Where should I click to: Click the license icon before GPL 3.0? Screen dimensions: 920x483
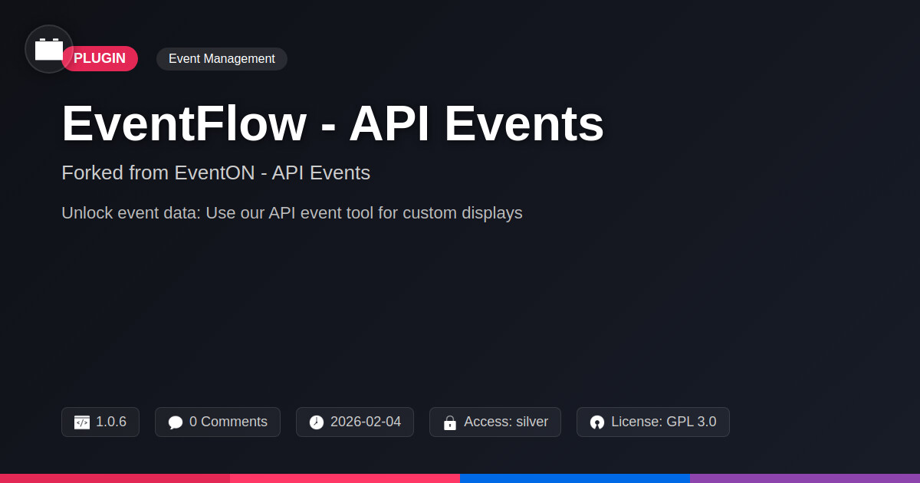point(597,422)
